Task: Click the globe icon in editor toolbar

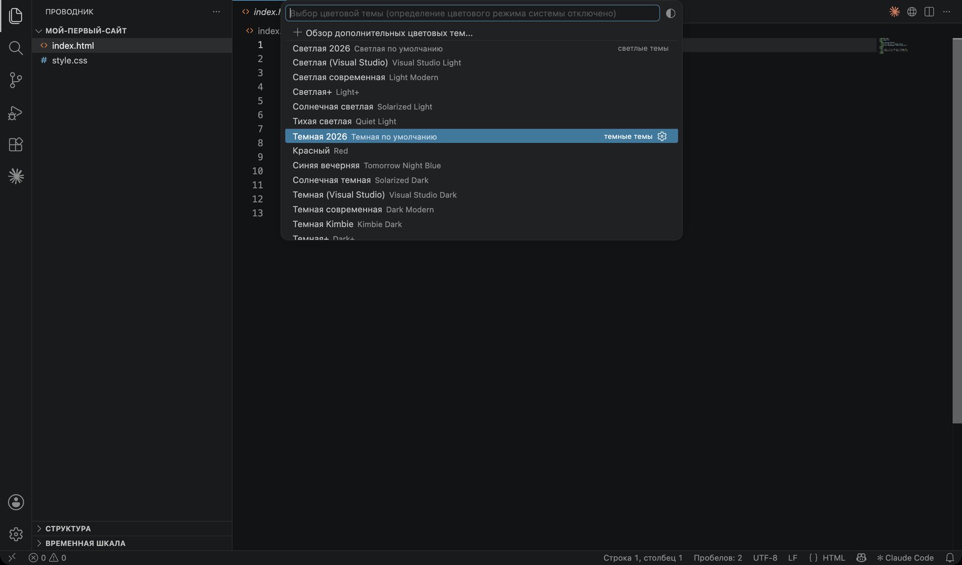Action: click(912, 12)
